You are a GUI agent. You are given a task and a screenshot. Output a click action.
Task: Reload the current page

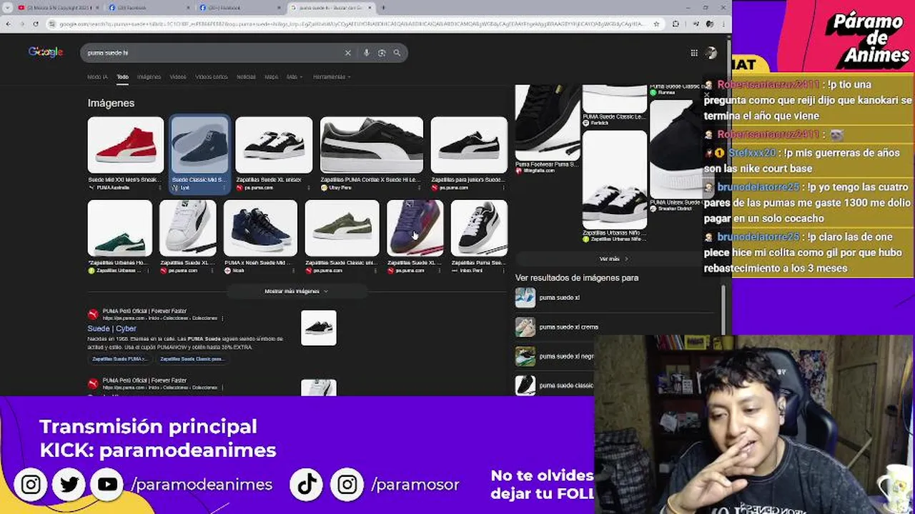pyautogui.click(x=36, y=24)
